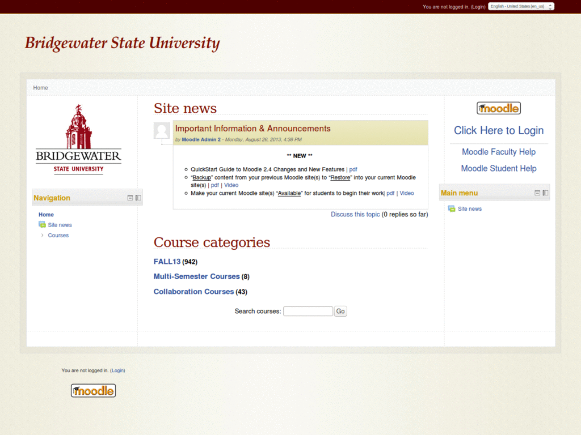The width and height of the screenshot is (581, 435).
Task: Click Discuss this topic link
Action: 355,214
